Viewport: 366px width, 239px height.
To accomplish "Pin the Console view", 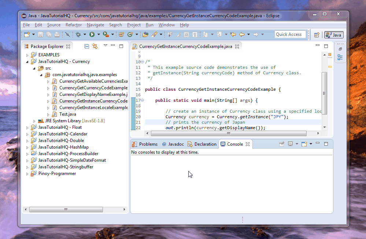I will coord(281,144).
